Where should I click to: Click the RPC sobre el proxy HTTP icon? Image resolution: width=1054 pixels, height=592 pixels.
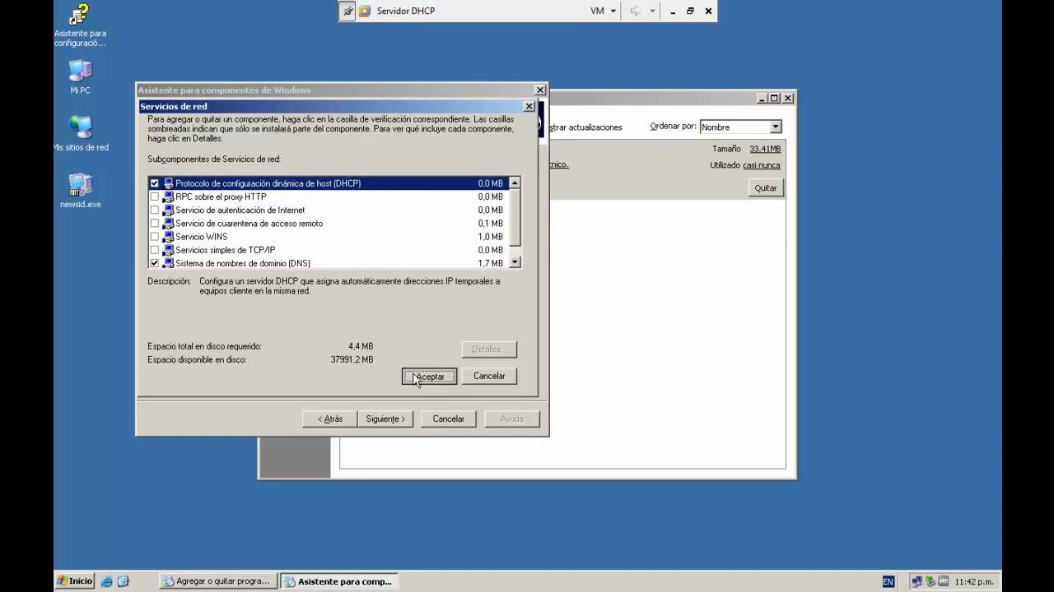(x=168, y=197)
